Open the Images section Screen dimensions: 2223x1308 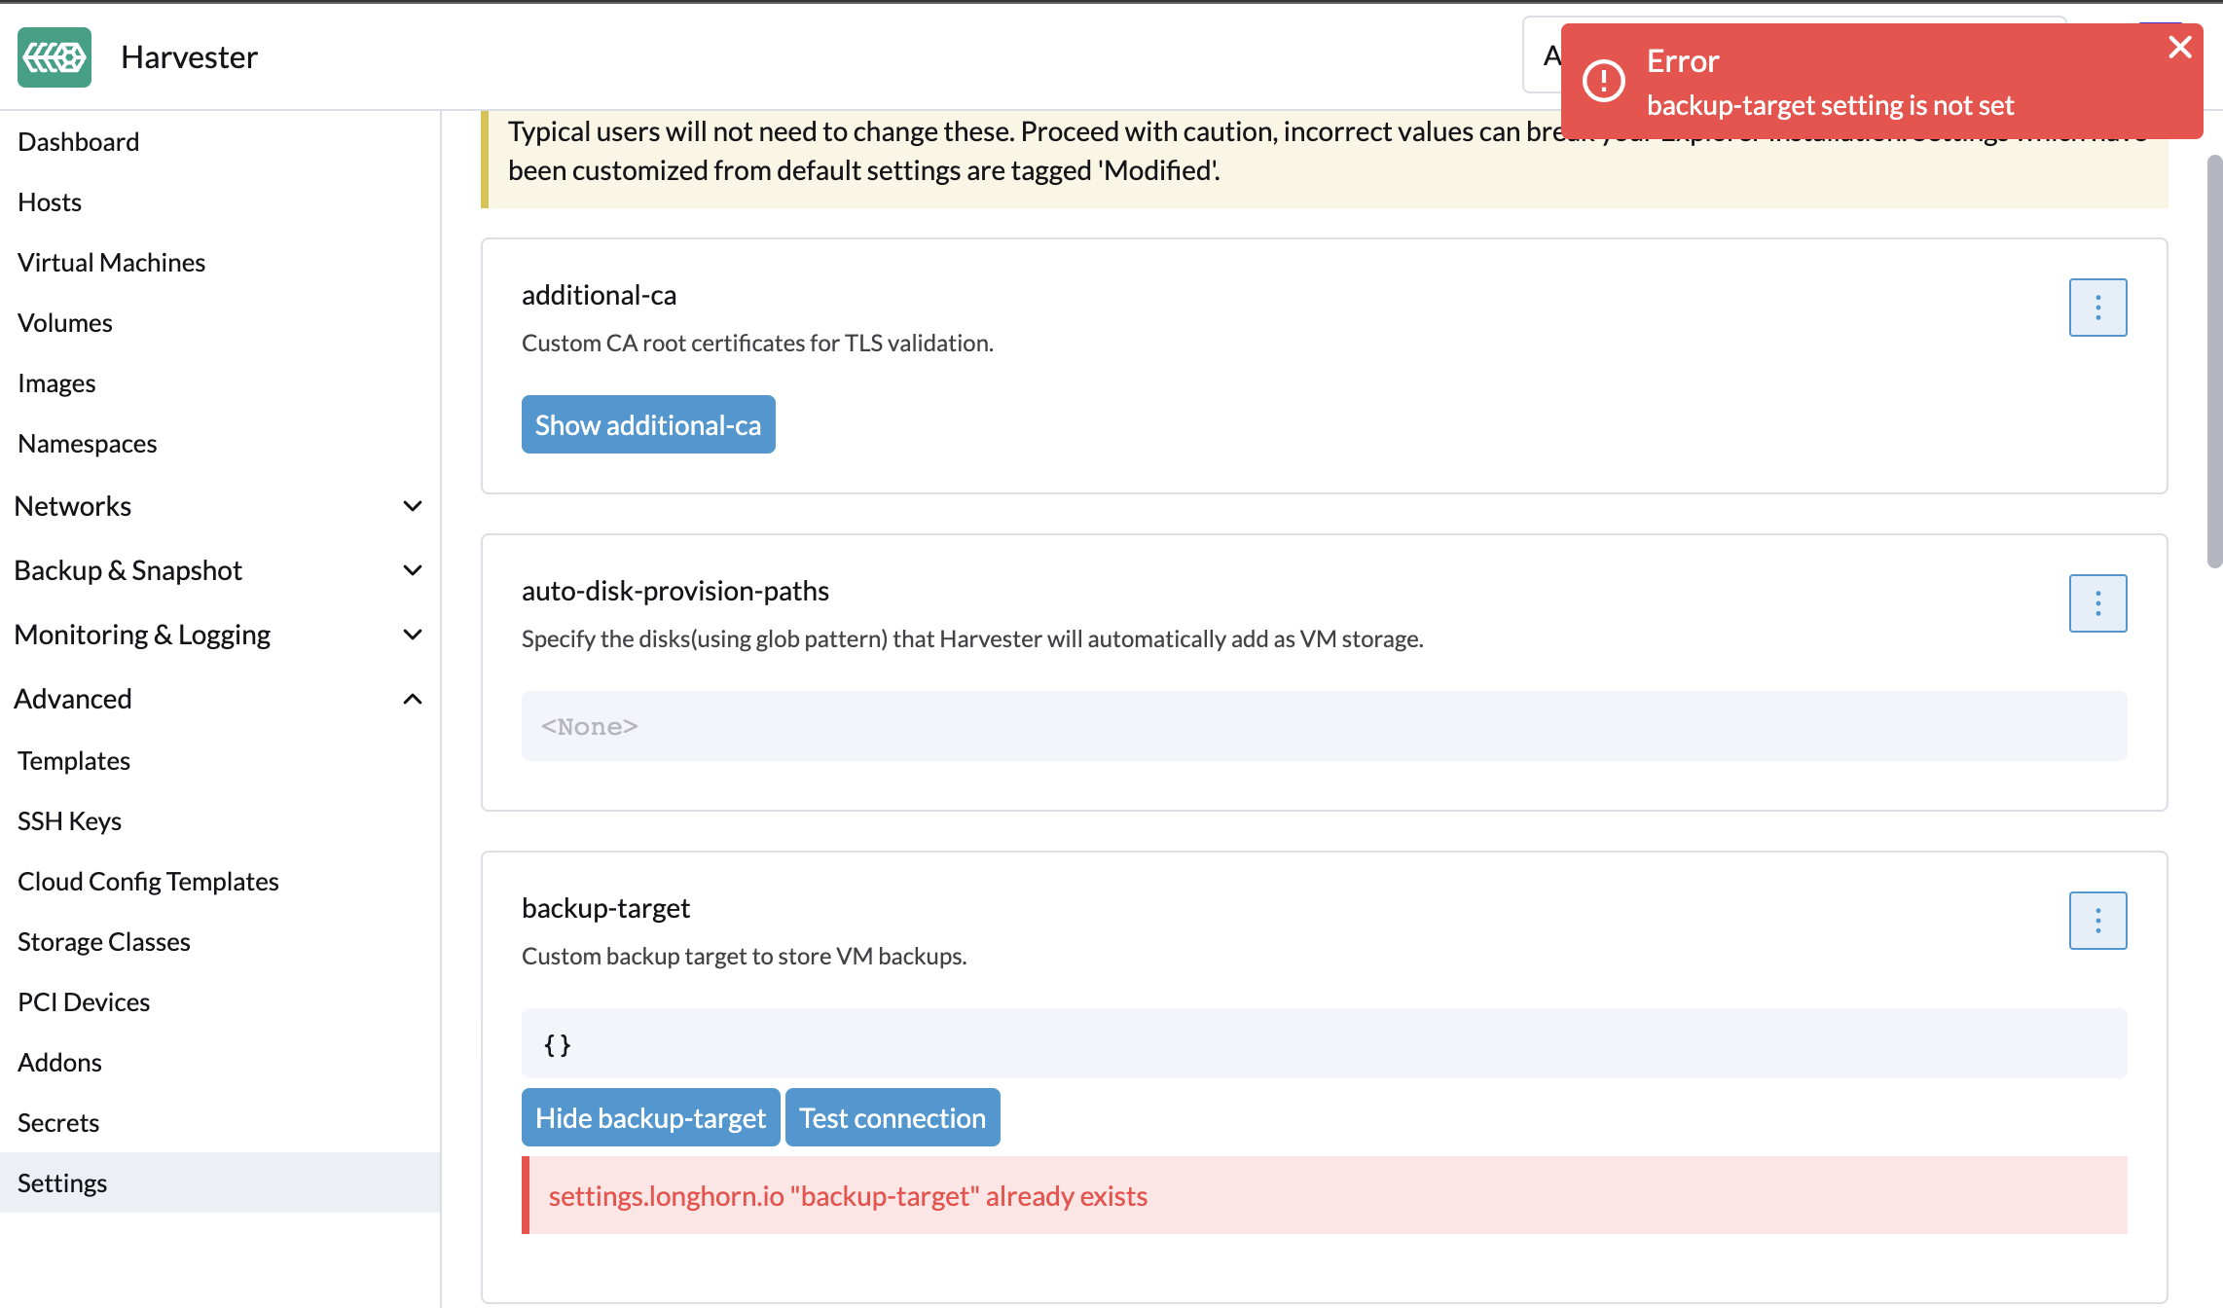(56, 382)
